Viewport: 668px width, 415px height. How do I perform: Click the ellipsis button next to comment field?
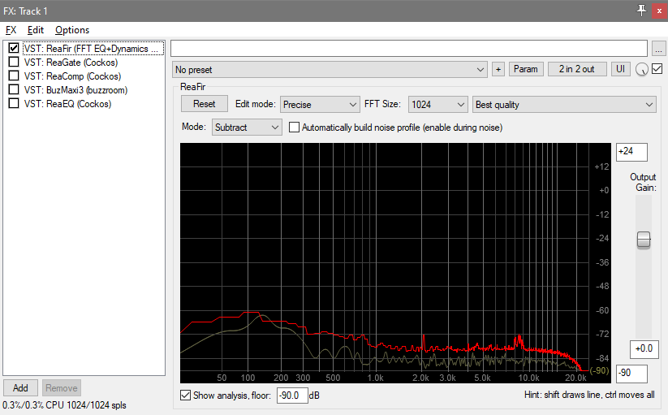pyautogui.click(x=658, y=48)
